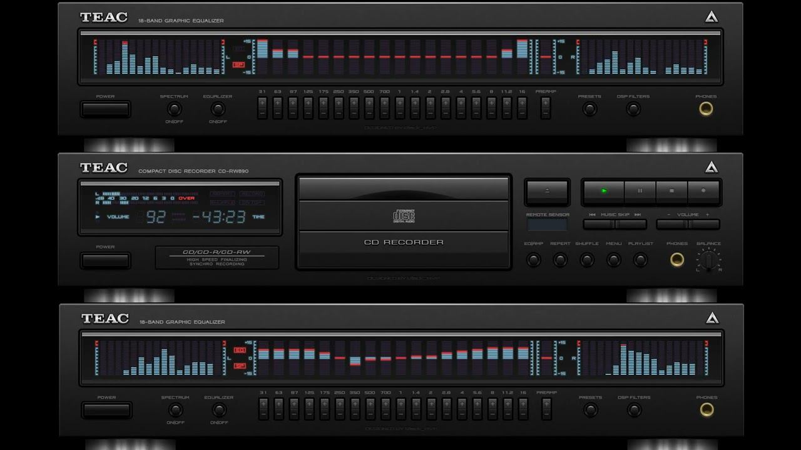Click the triangle logo on the CD recorder
The height and width of the screenshot is (450, 801).
click(x=712, y=167)
